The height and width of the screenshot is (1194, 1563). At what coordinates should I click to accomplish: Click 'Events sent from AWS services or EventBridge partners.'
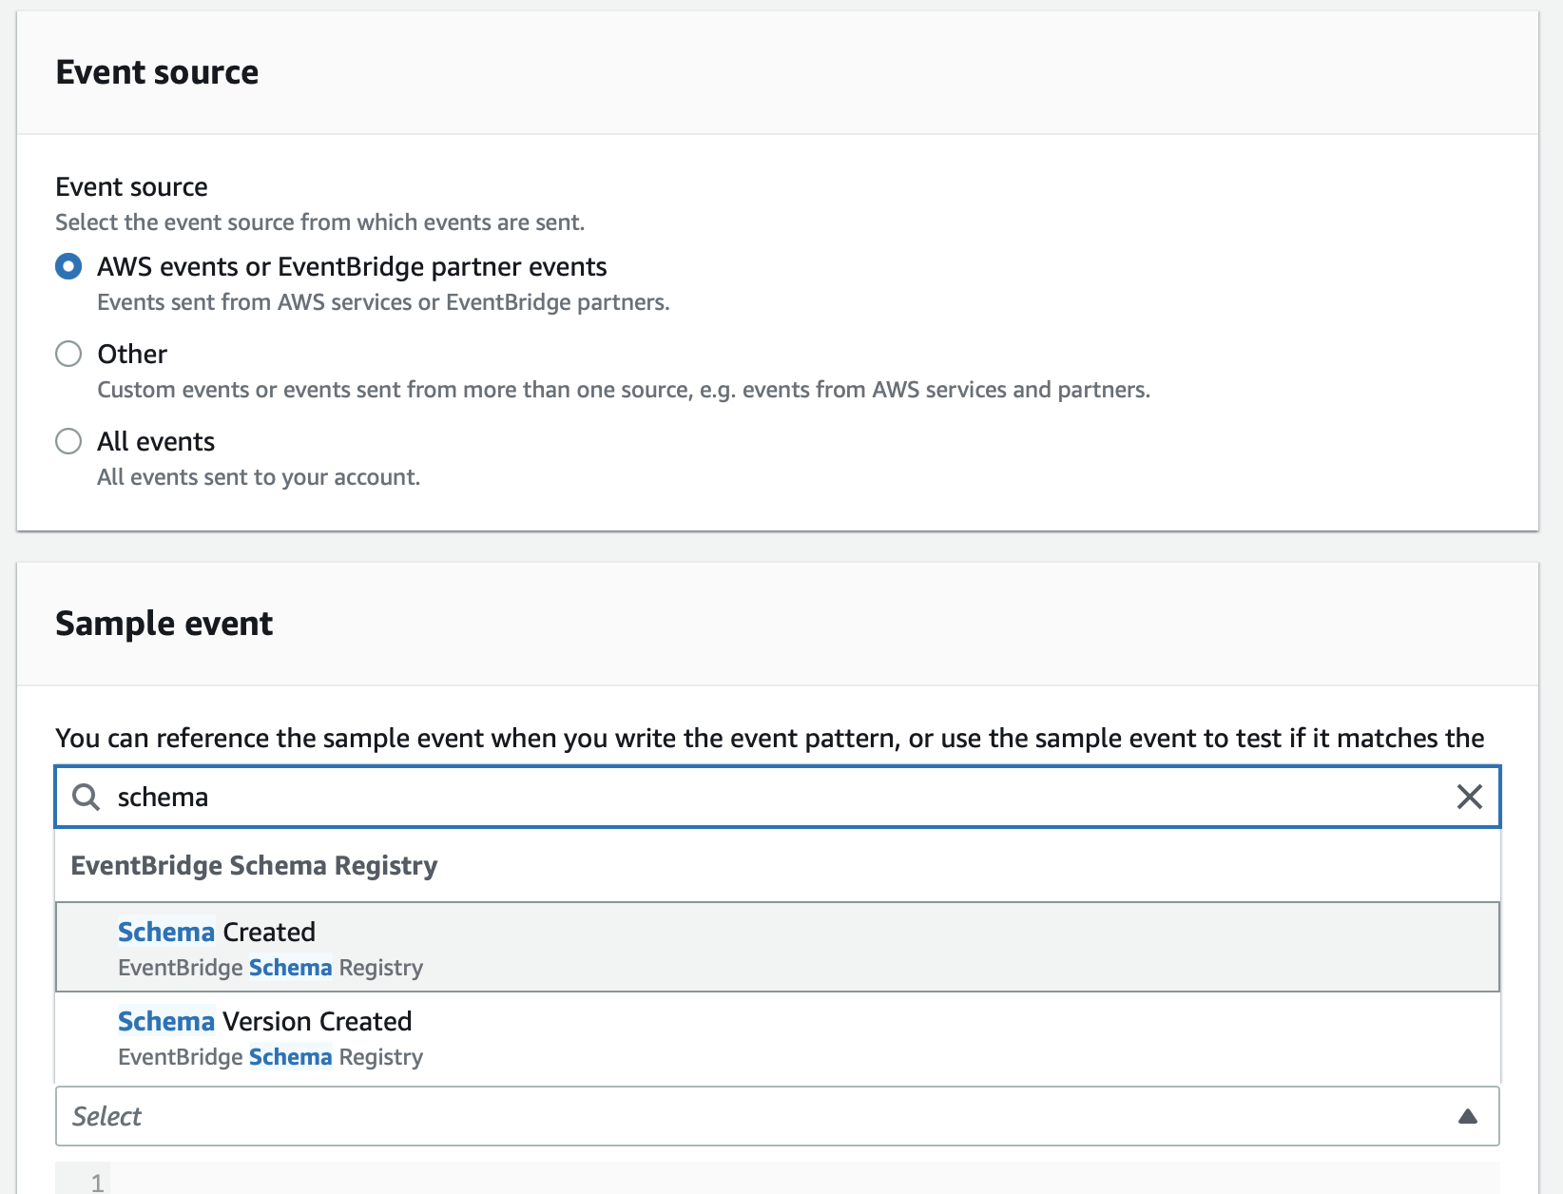383,302
